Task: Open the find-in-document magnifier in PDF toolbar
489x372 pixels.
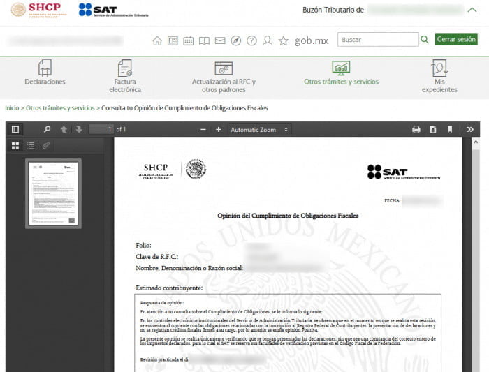Action: (x=47, y=129)
